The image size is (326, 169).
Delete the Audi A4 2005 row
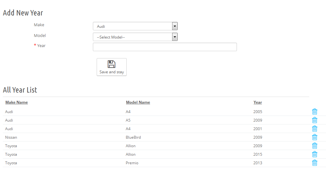[x=315, y=112]
